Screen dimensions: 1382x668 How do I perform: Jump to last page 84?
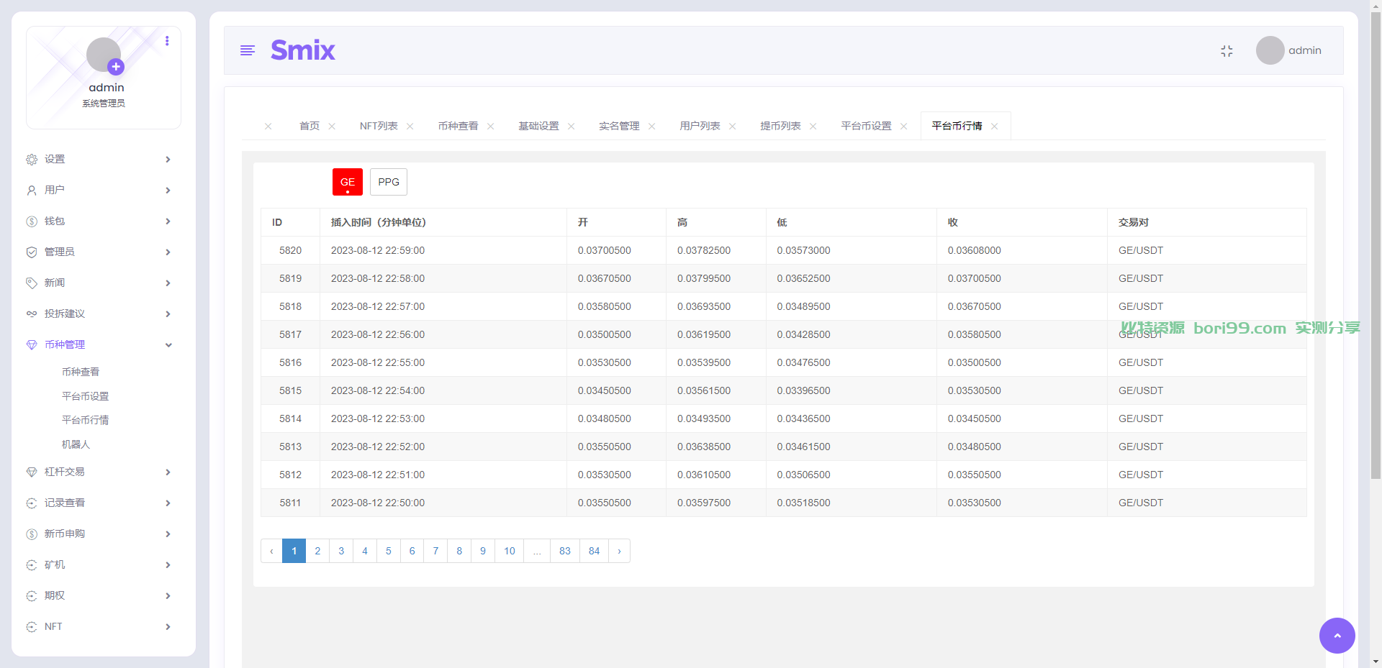[x=594, y=551]
